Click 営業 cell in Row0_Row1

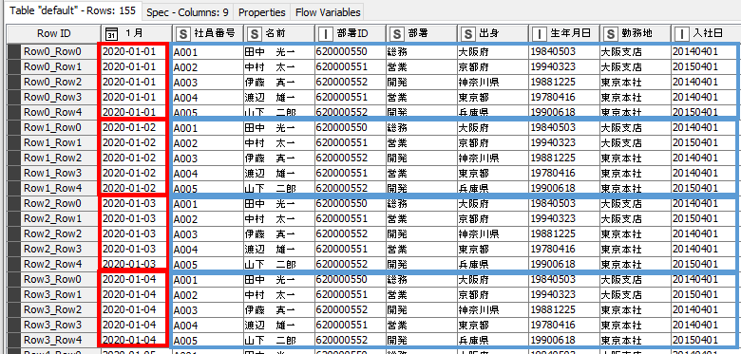click(x=422, y=66)
